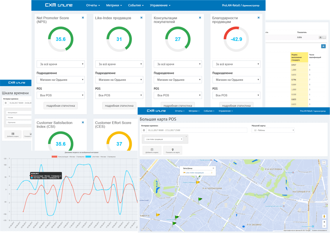330x233 pixels.
Task: Zoom in on the POS map
Action: (x=324, y=222)
